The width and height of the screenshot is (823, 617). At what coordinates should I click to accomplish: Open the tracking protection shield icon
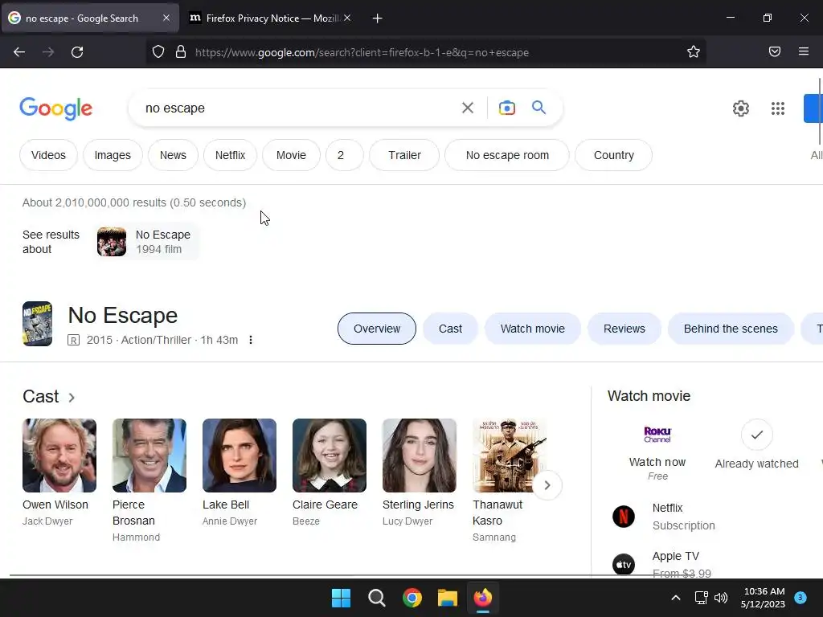pyautogui.click(x=158, y=52)
